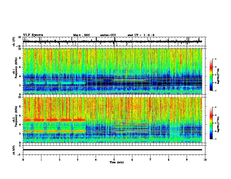Click the '-3' label on ch.2 colorbar
Viewport: 231px width, 179px height.
pos(215,107)
